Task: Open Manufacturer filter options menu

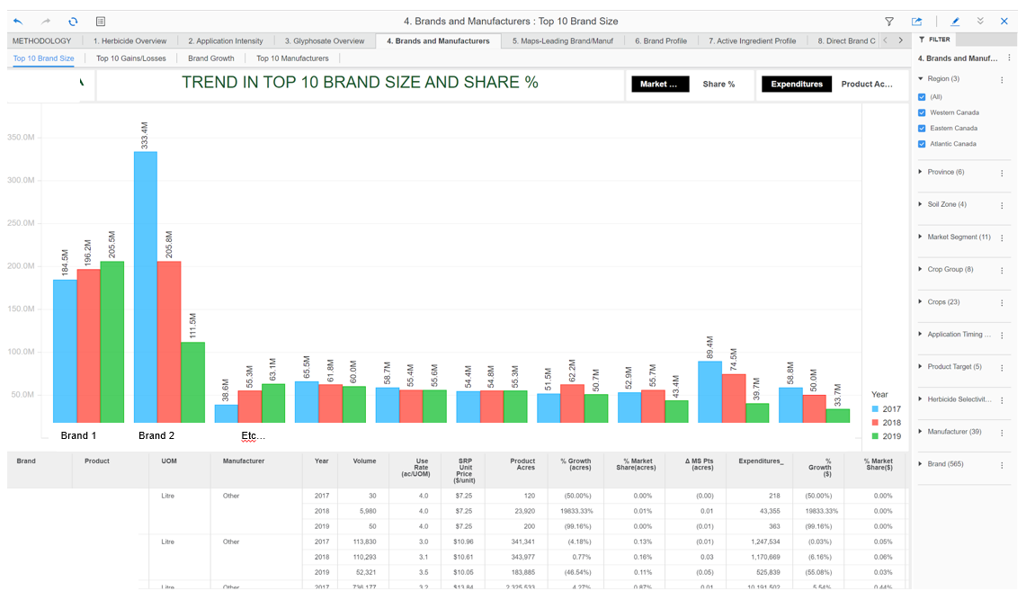Action: (1002, 434)
